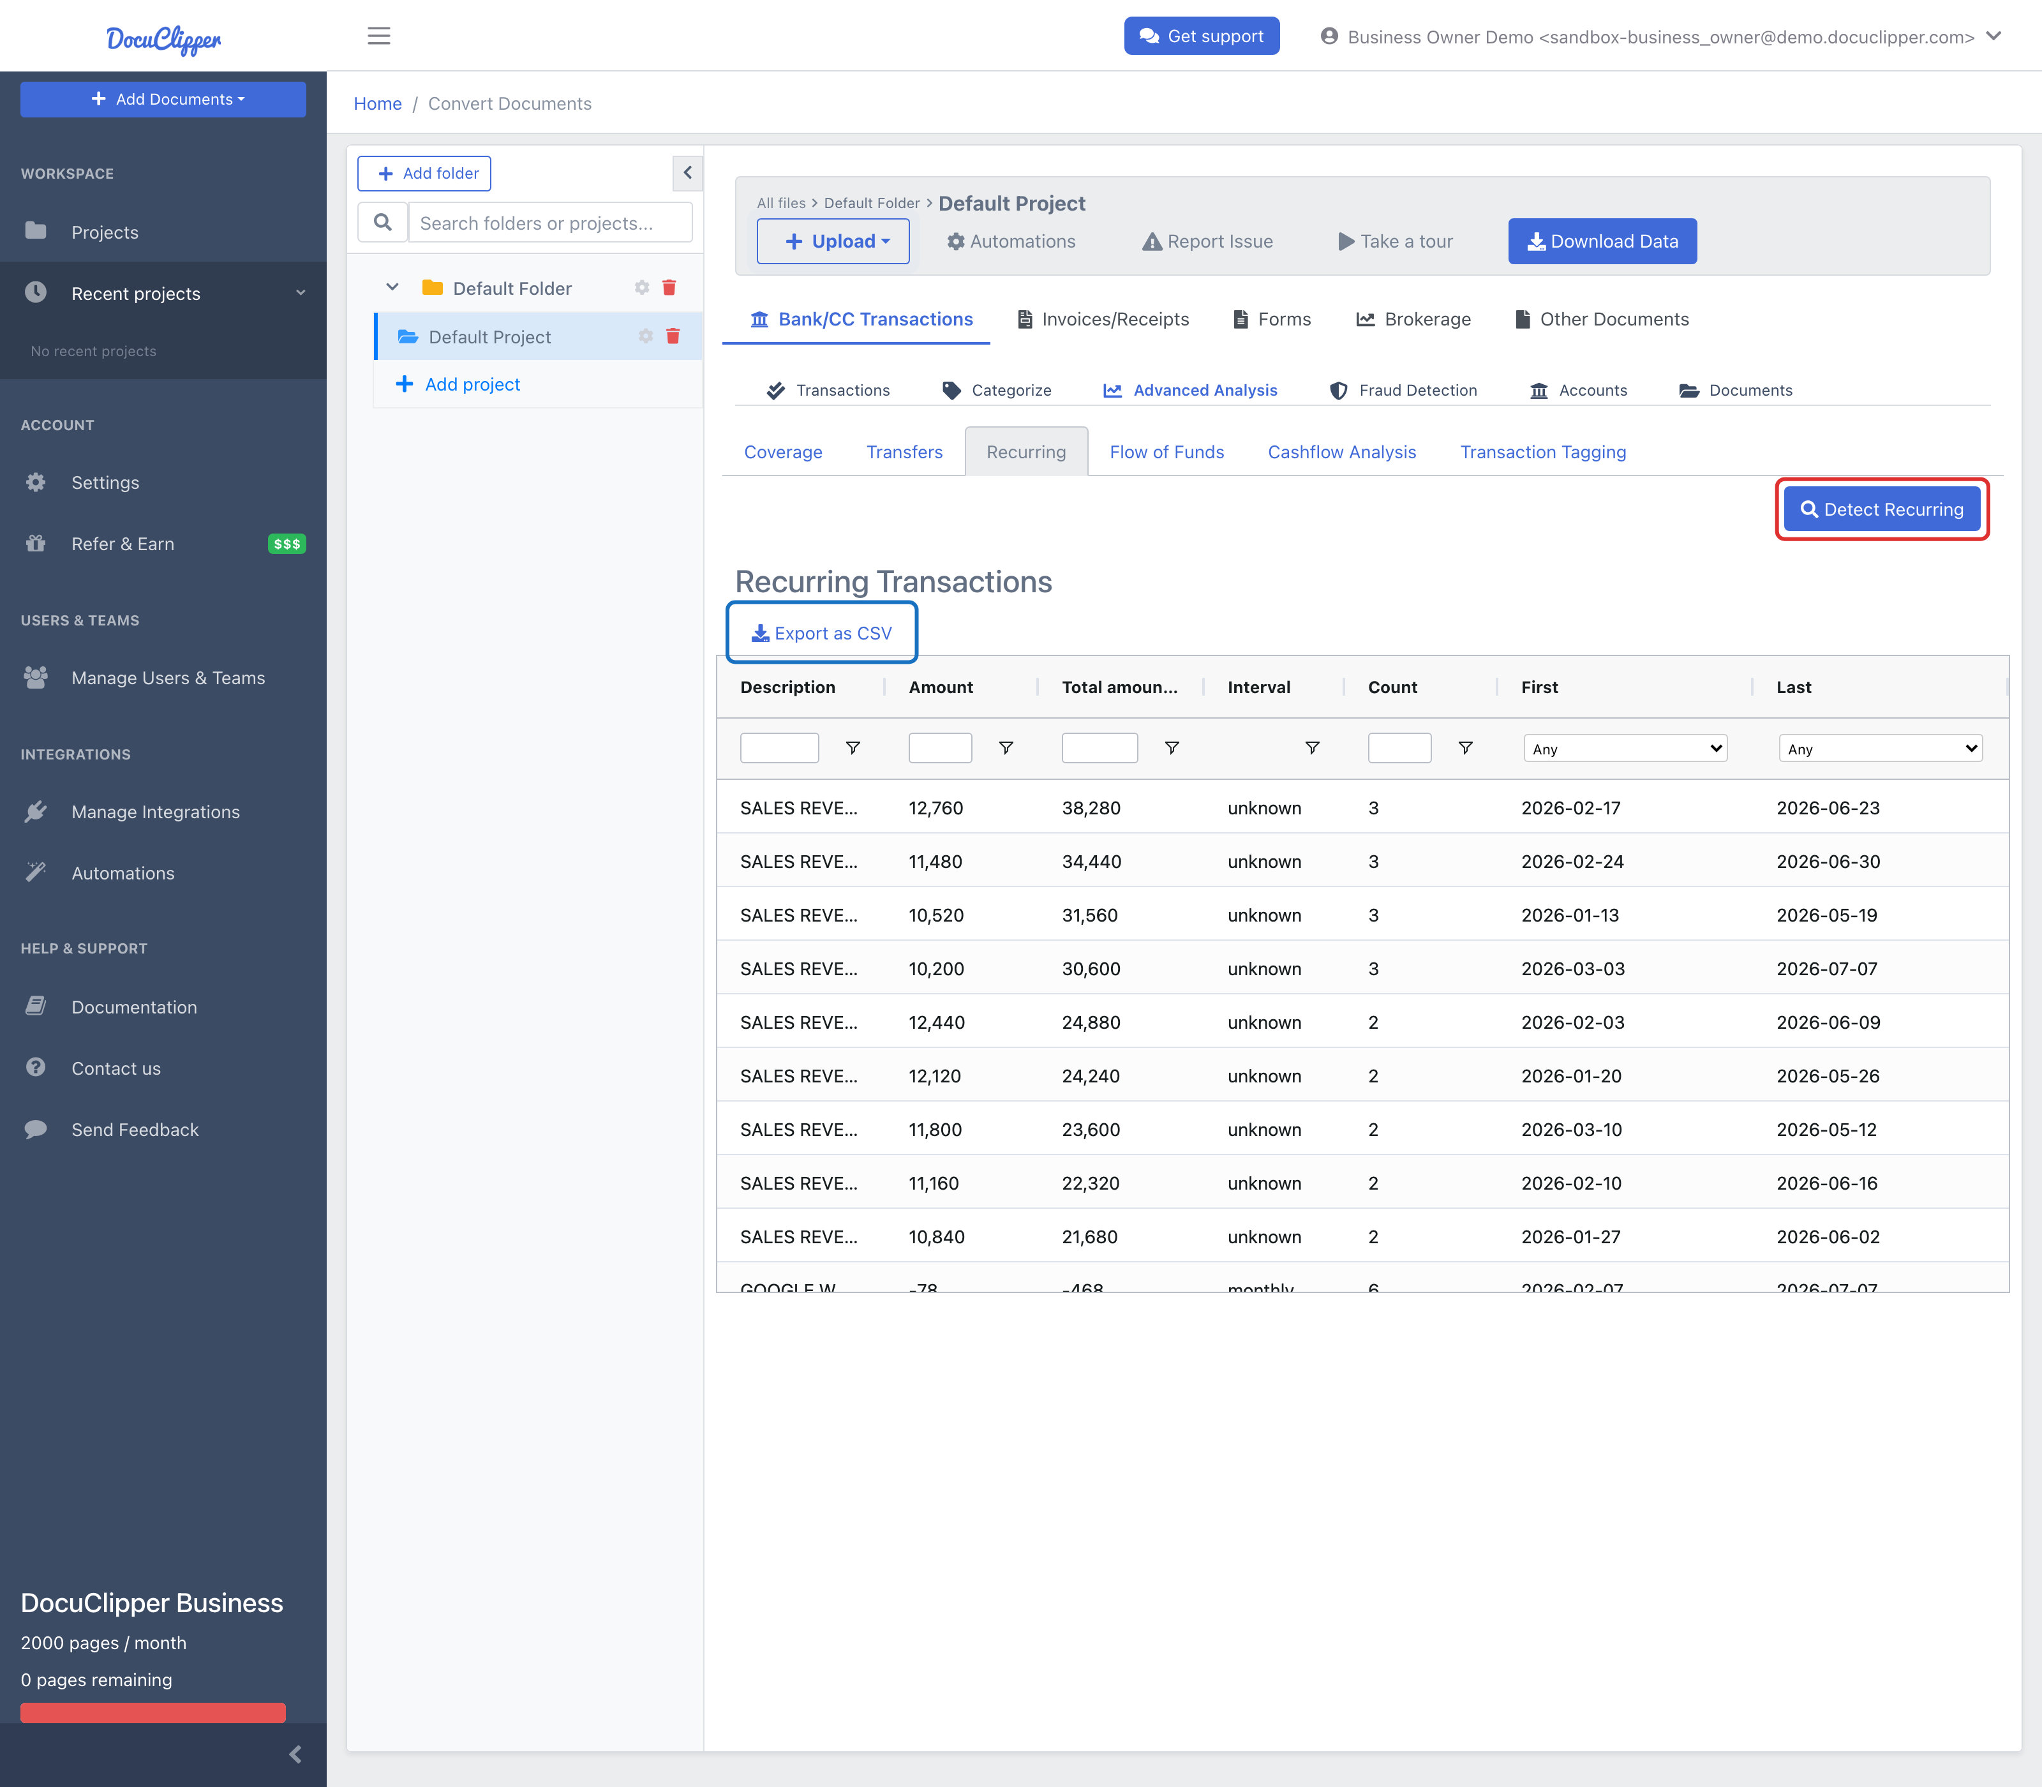Click the Take a tour link

pos(1395,241)
